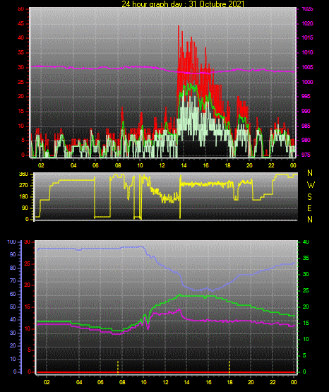Click the 270 degree axis label

(23, 186)
